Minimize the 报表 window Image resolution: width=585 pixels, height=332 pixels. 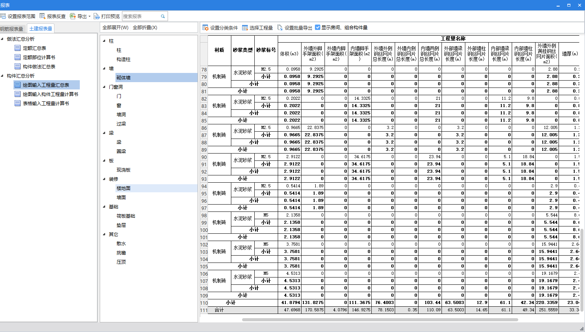click(558, 5)
